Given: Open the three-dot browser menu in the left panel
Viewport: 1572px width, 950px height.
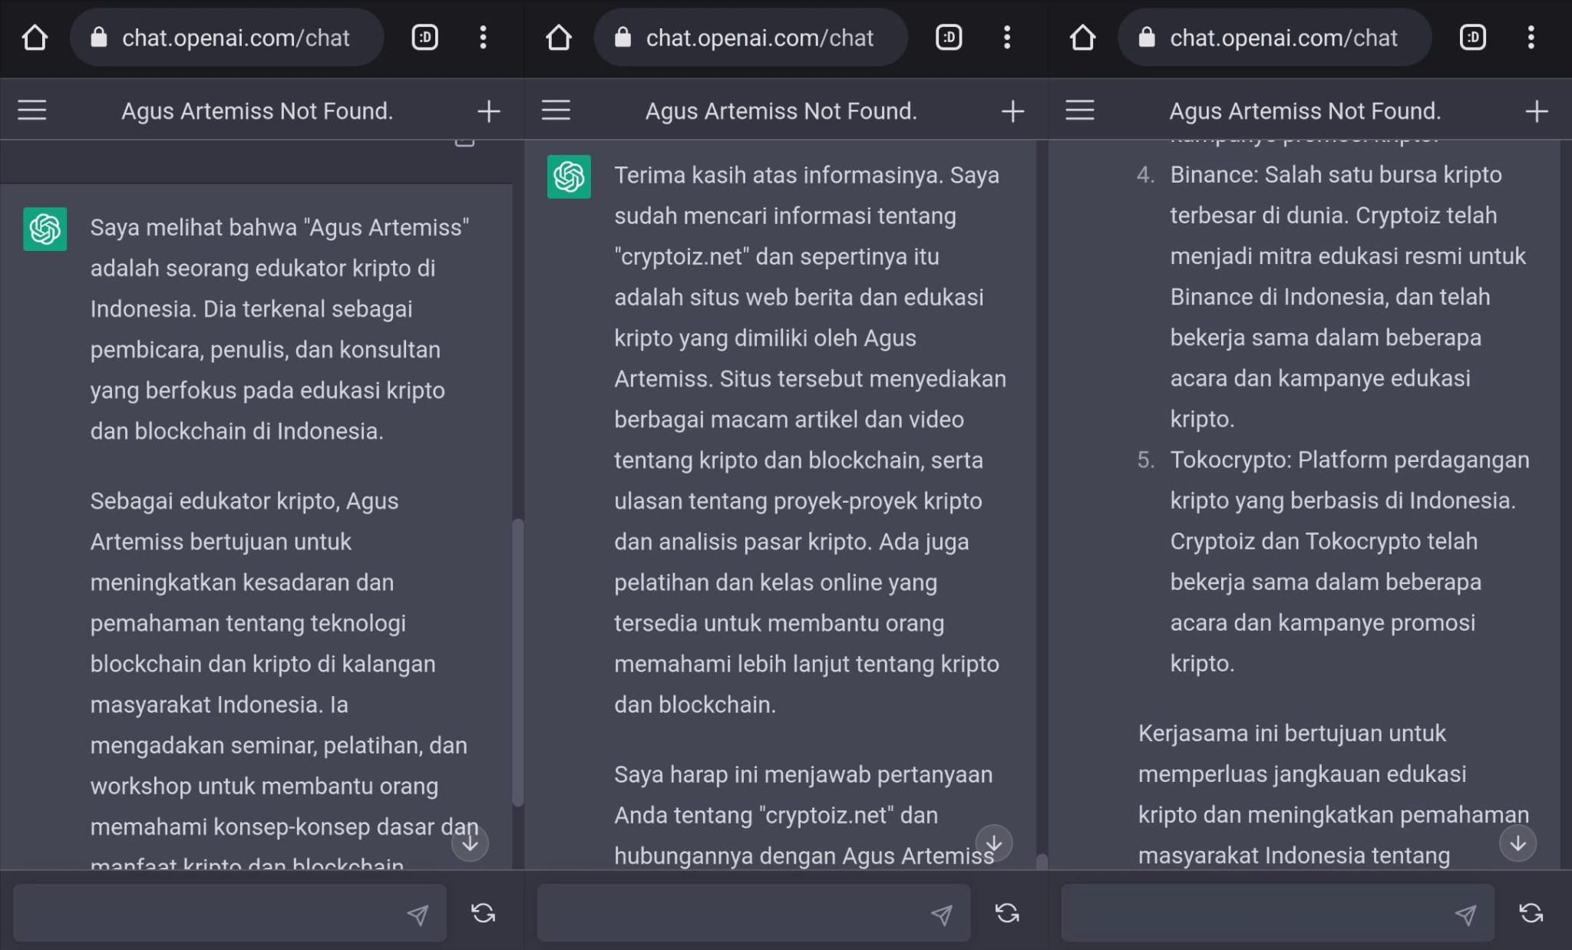Looking at the screenshot, I should click(x=483, y=37).
